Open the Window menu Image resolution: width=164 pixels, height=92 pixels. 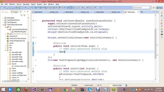click(51, 4)
